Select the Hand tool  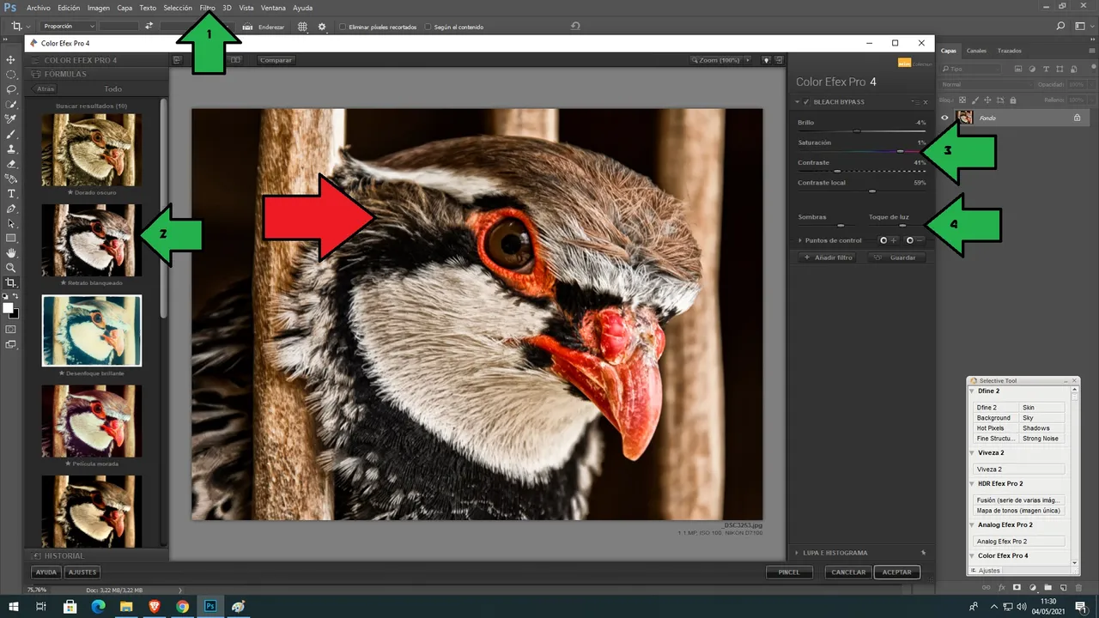pyautogui.click(x=11, y=253)
